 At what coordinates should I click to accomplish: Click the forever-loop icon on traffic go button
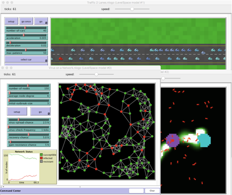[46, 23]
